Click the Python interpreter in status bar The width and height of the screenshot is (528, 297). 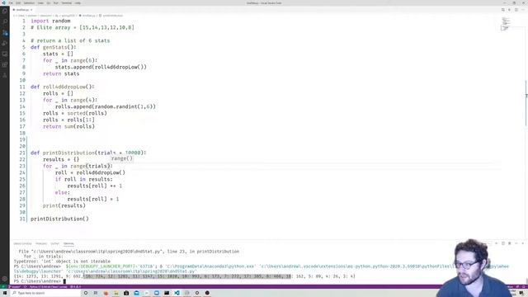tap(49, 287)
